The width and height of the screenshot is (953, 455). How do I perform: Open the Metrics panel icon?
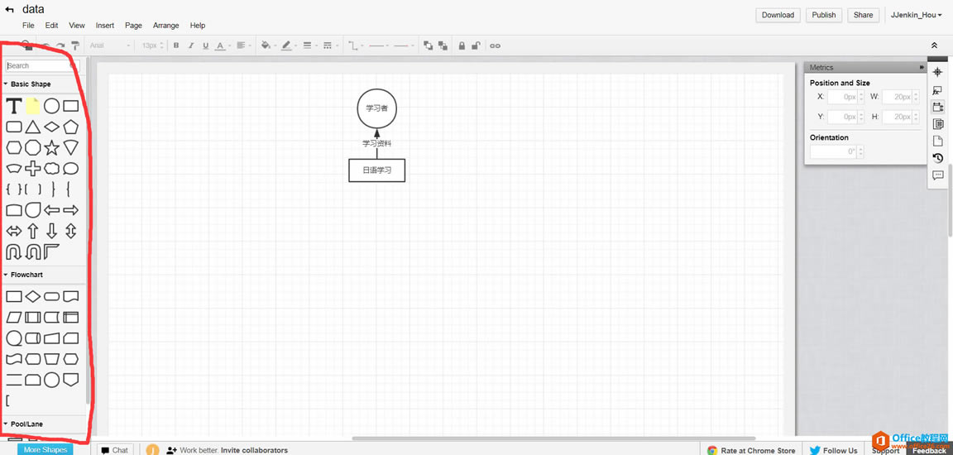pyautogui.click(x=938, y=107)
